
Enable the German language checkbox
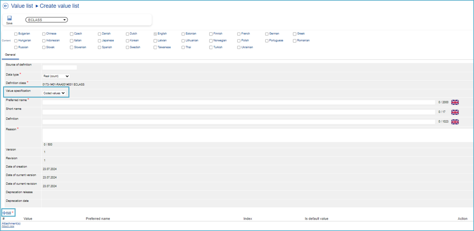(267, 34)
